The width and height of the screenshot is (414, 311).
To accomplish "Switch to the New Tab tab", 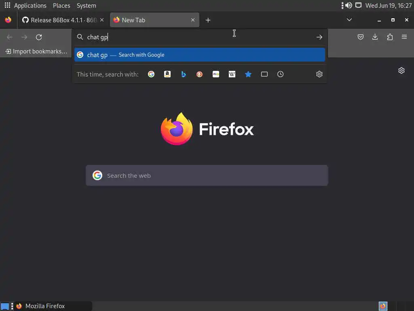I will pyautogui.click(x=155, y=20).
